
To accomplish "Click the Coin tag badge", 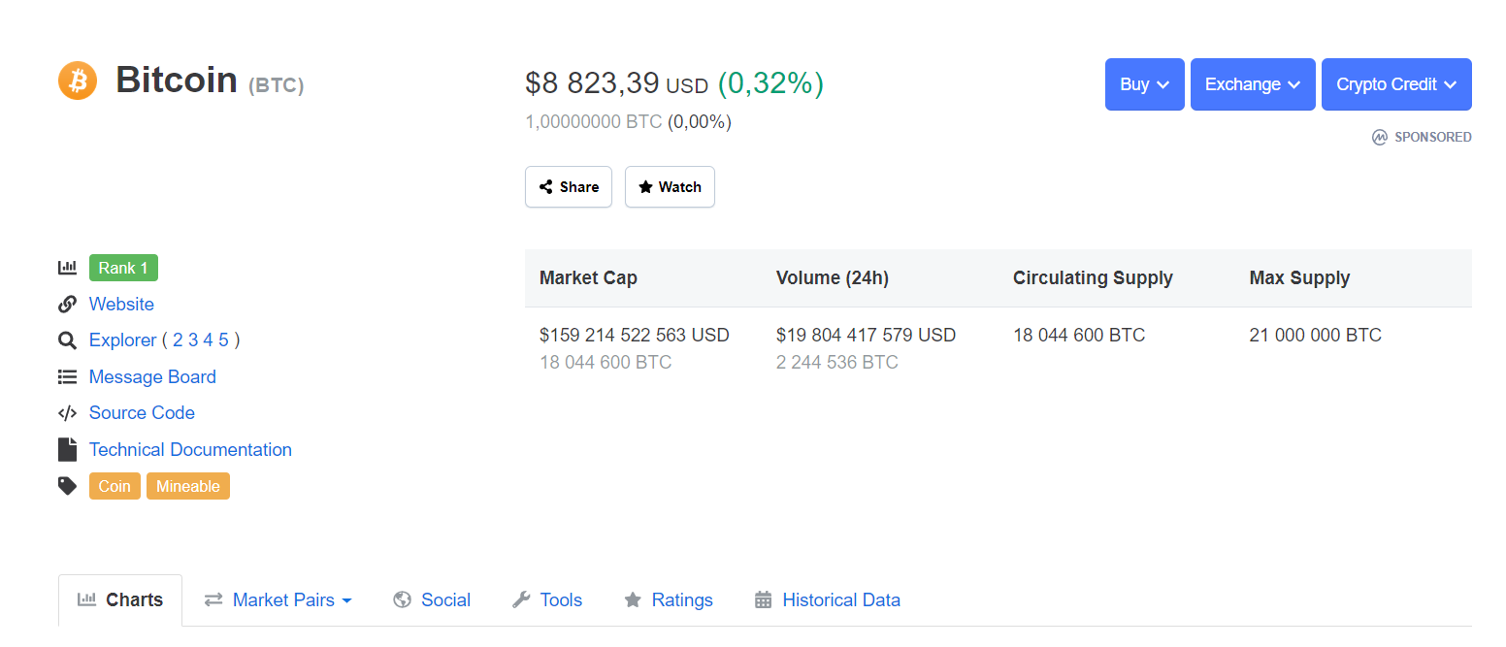I will (x=115, y=486).
